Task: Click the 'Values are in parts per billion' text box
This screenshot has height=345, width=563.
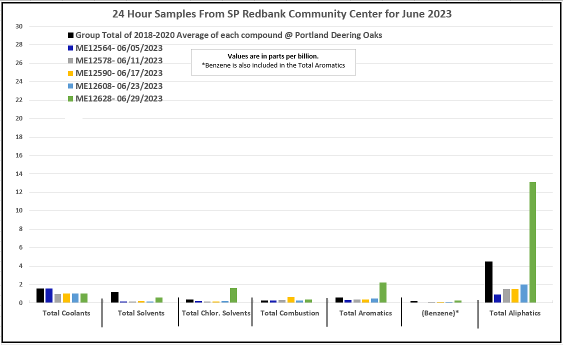Action: [x=273, y=61]
